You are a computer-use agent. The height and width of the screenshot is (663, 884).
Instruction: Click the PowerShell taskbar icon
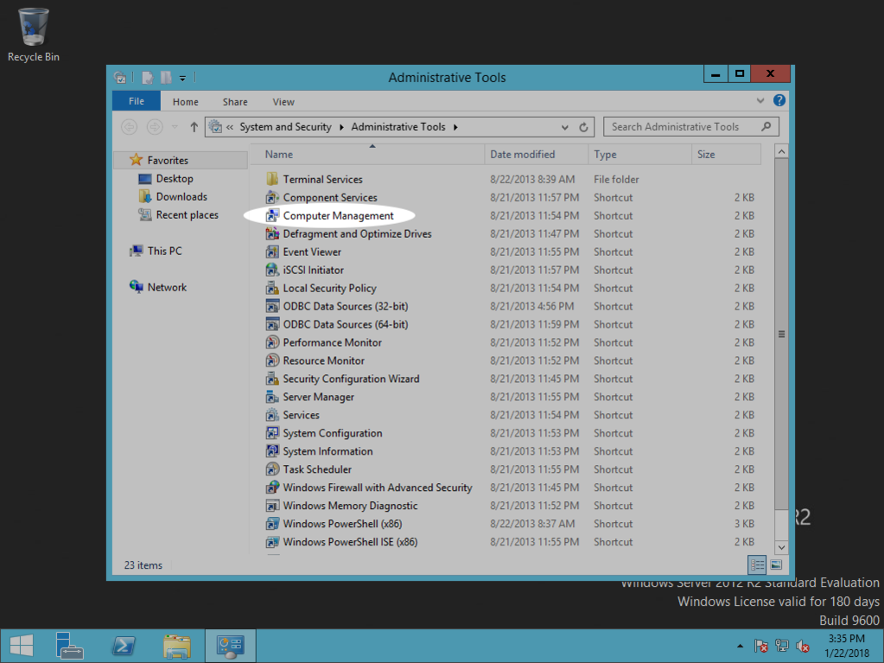click(x=124, y=646)
